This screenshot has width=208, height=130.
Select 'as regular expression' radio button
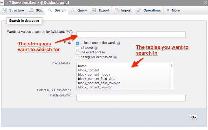coord(77,57)
